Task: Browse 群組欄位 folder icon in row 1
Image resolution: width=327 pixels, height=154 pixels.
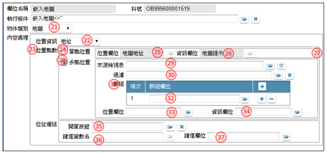Action: (x=245, y=99)
